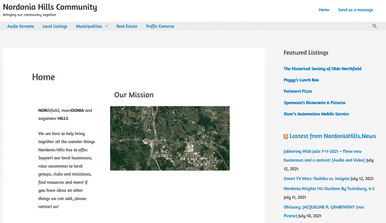The width and height of the screenshot is (386, 223).
Task: Open Kiser's Automotive Mobile Service listing
Action: point(316,114)
